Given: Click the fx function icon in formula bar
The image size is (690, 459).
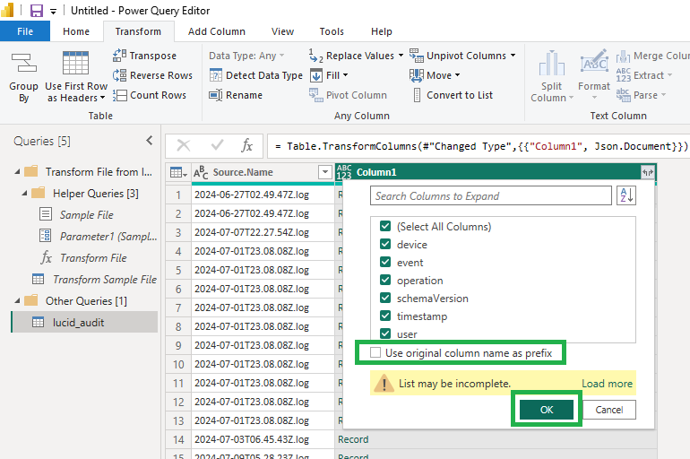Looking at the screenshot, I should tap(246, 145).
